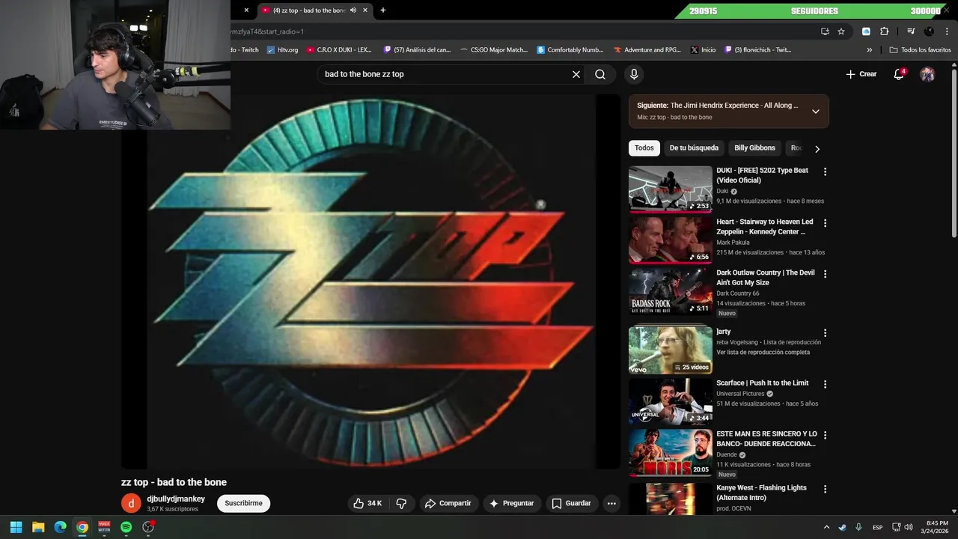Image resolution: width=958 pixels, height=539 pixels.
Task: Open the C.R.O X DUKI bookmark
Action: pos(339,50)
